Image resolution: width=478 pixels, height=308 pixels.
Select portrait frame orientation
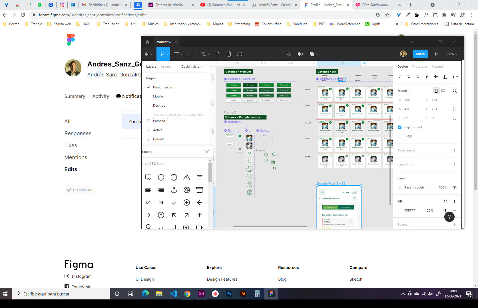click(x=436, y=91)
